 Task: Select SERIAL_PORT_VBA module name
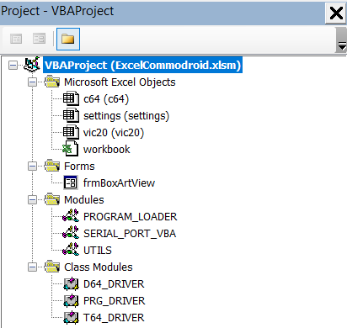point(130,234)
